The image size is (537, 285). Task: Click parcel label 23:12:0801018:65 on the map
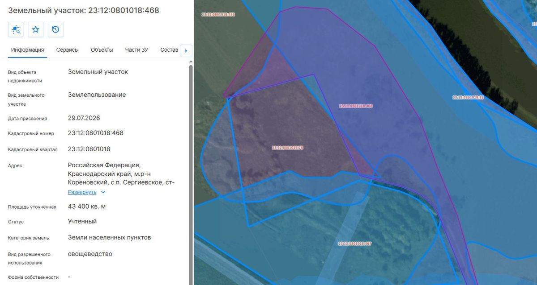[x=468, y=97]
